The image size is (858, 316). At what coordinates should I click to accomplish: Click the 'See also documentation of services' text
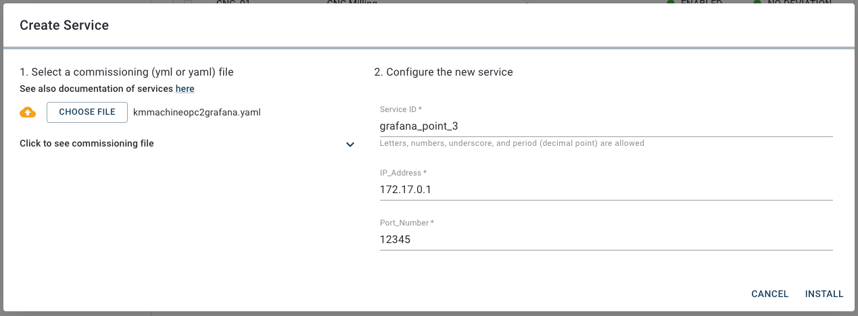point(97,88)
